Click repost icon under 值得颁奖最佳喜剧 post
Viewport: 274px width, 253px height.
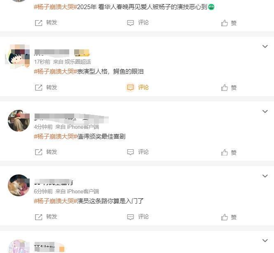39,152
